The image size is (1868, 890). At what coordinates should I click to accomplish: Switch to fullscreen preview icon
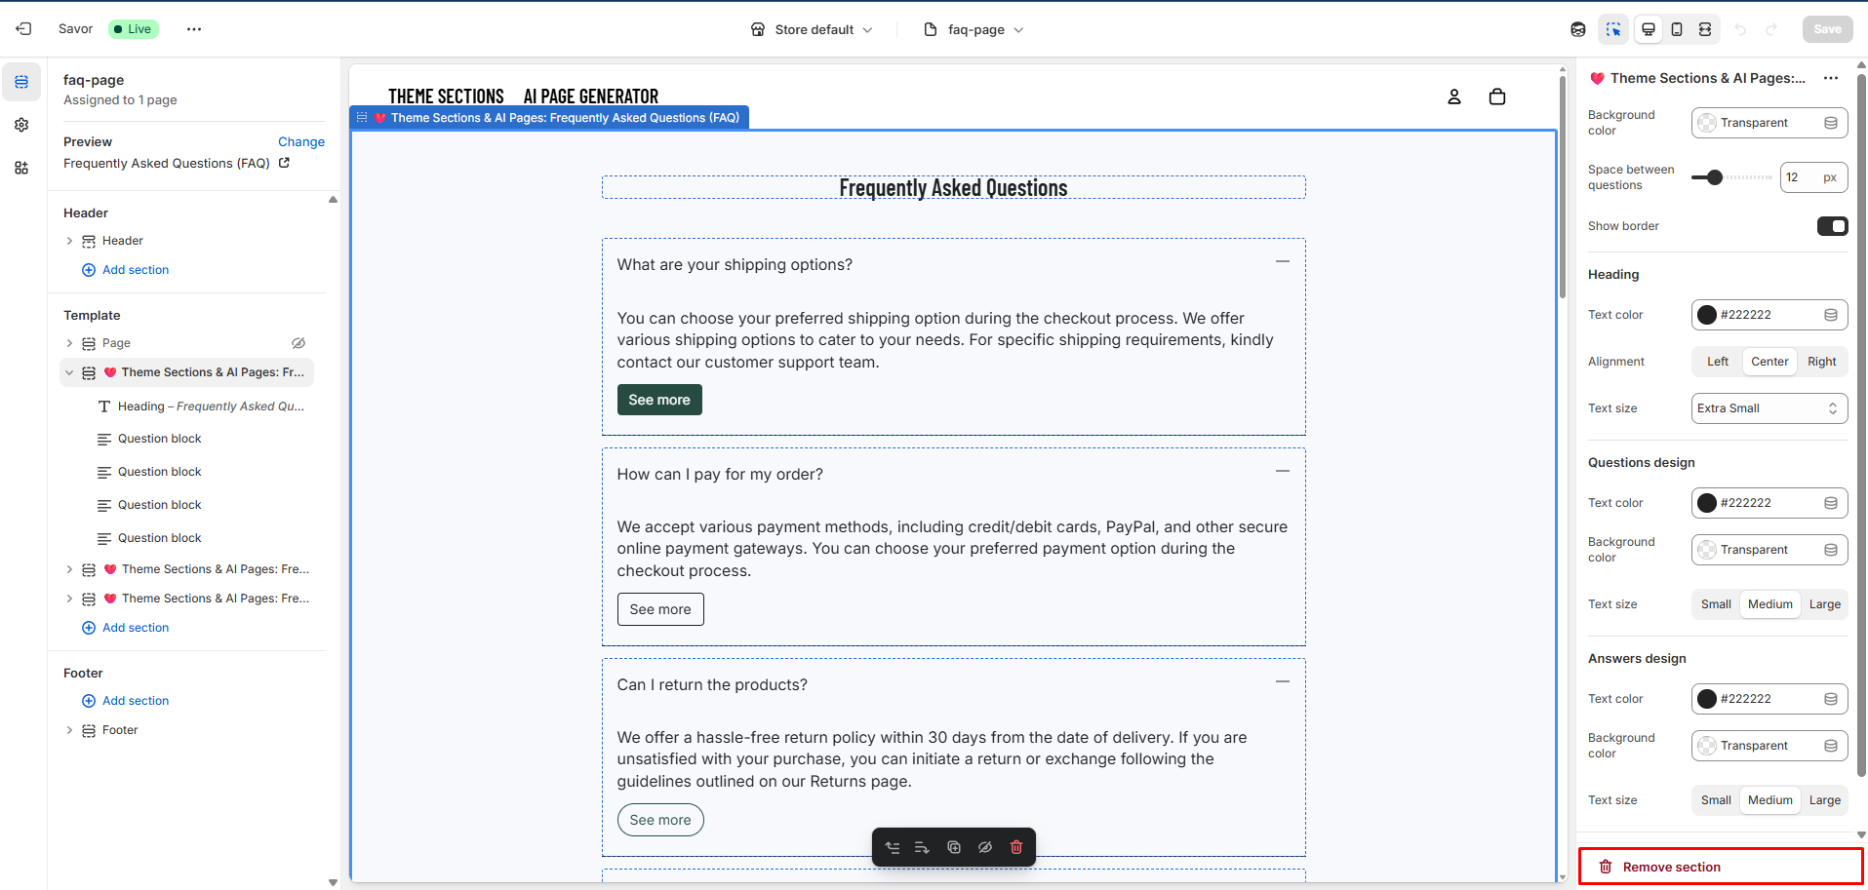1705,29
